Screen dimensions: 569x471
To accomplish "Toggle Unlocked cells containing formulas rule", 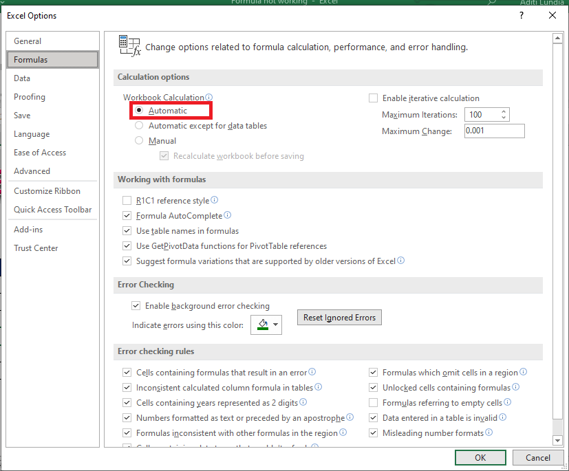I will 373,388.
